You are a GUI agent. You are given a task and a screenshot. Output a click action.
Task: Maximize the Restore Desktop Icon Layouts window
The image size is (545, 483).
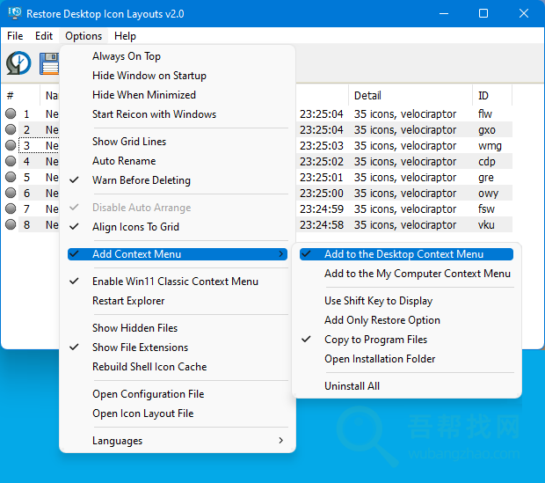483,14
